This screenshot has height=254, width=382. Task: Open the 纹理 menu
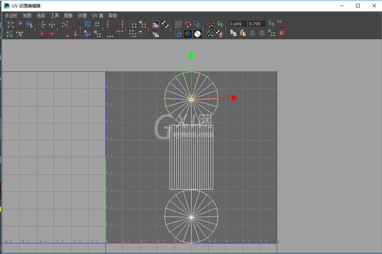[82, 16]
